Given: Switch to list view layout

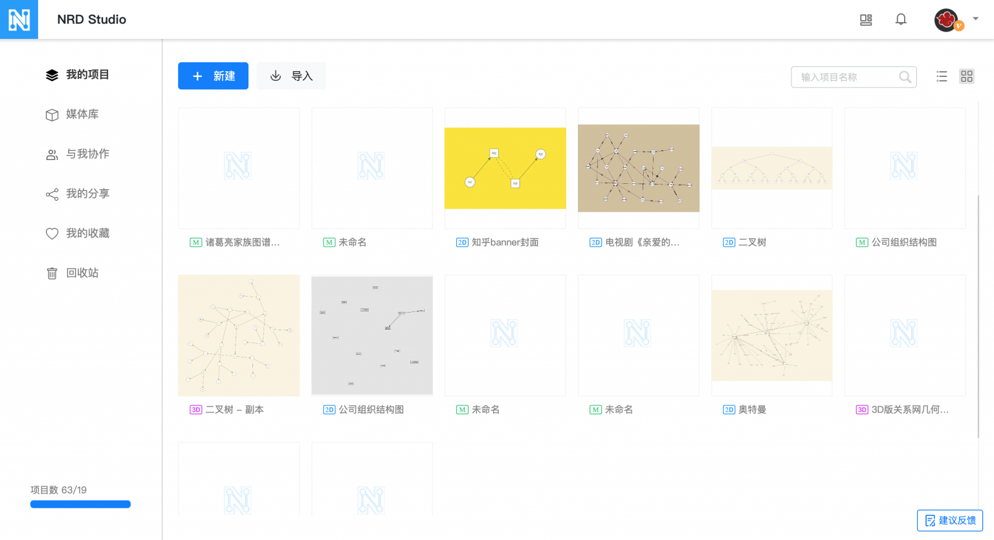Looking at the screenshot, I should [942, 76].
